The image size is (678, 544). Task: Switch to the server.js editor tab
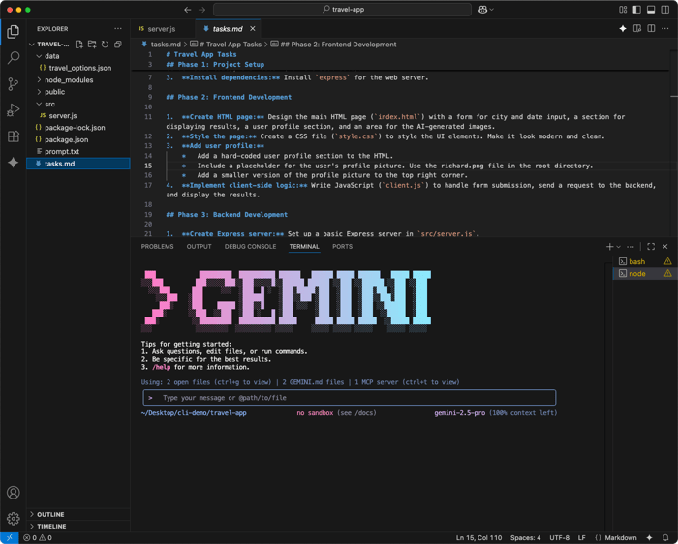coord(161,29)
